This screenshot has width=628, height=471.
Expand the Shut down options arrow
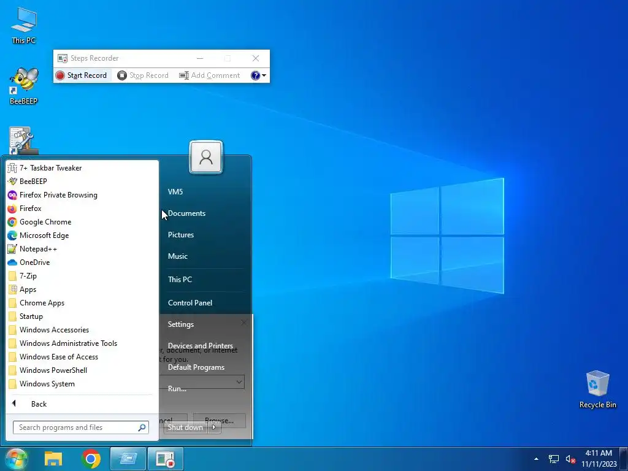click(214, 427)
